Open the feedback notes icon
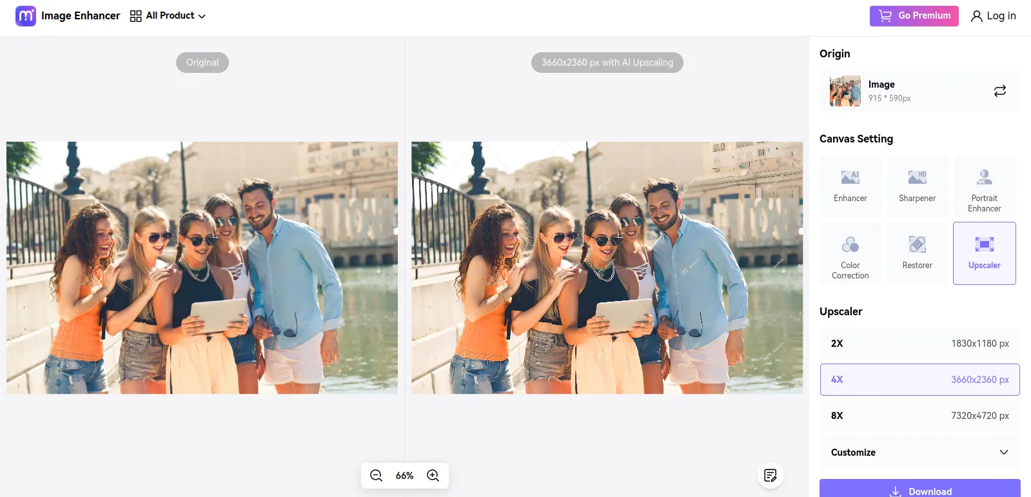Screen dimensions: 1031x497 tap(770, 476)
